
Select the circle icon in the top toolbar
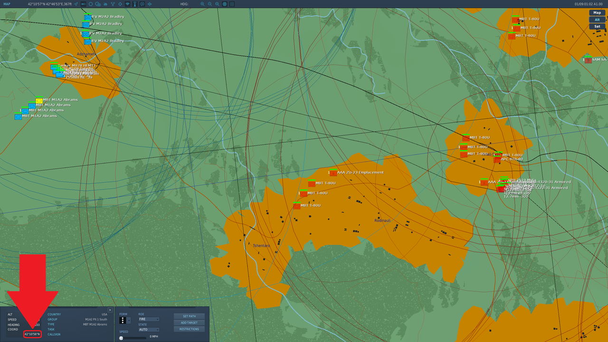click(91, 4)
